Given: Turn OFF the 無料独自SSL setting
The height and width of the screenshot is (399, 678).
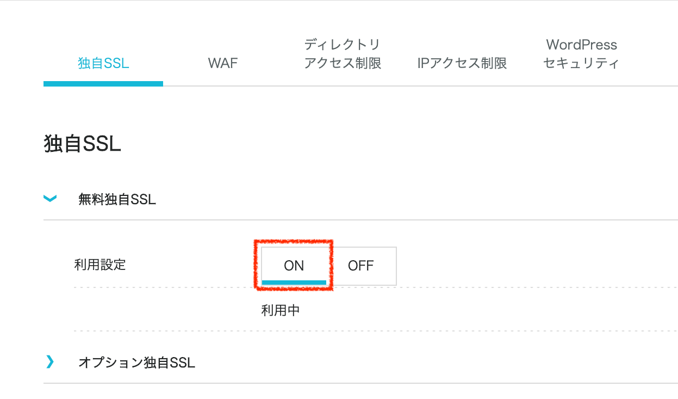Looking at the screenshot, I should click(x=360, y=266).
